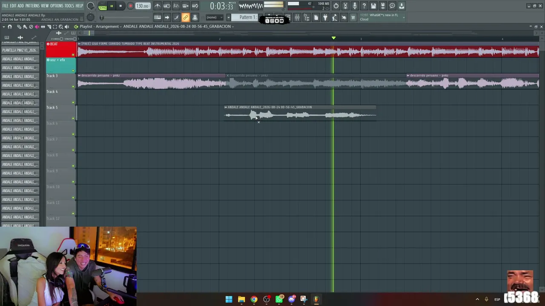Click the arrow left of Pattern 1
Screen dimensions: 545x306
point(228,17)
